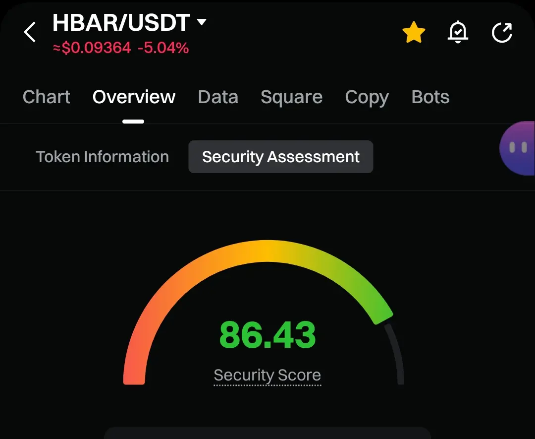Toggle the yellow favorite star
The height and width of the screenshot is (439, 535).
(x=414, y=32)
